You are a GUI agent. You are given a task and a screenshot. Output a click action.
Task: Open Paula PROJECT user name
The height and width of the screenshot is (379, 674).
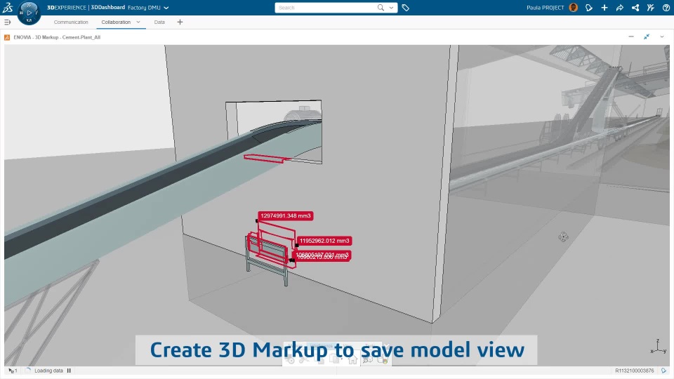tap(545, 8)
